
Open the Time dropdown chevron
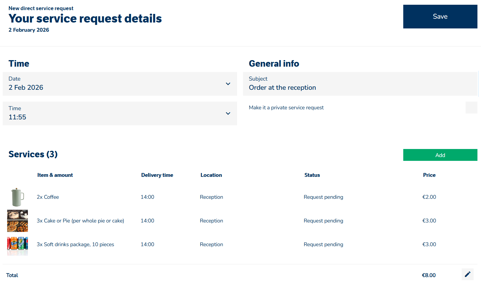[x=228, y=113]
